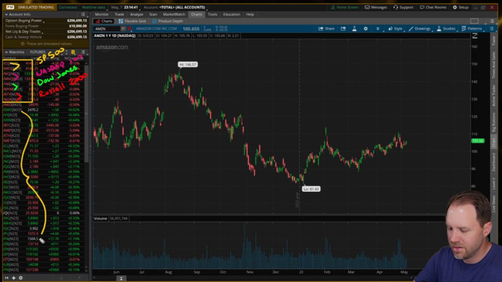Go to Home Screen

345,7
